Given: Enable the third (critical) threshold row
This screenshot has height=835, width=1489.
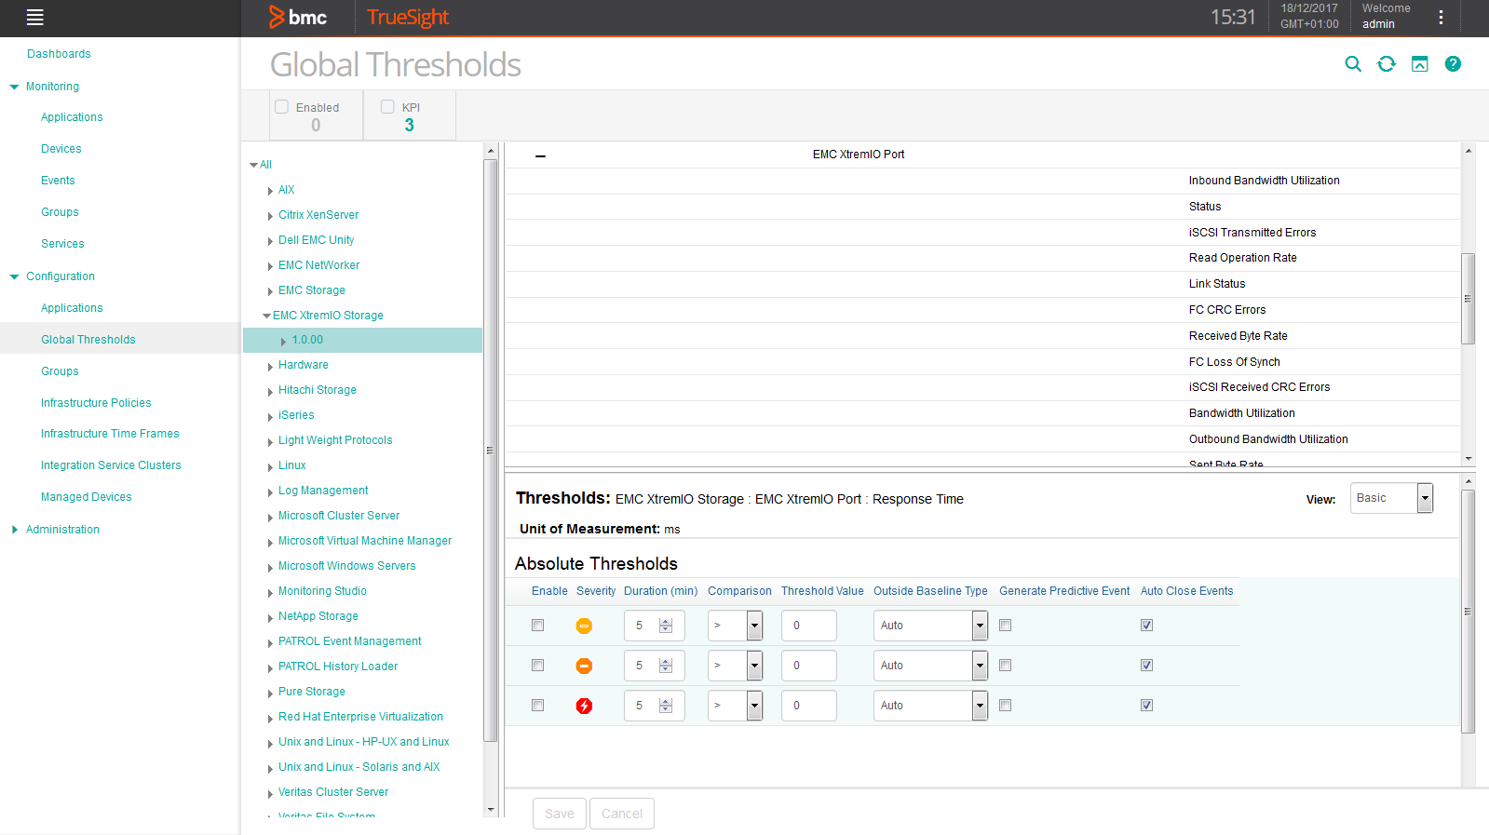Looking at the screenshot, I should 537,706.
